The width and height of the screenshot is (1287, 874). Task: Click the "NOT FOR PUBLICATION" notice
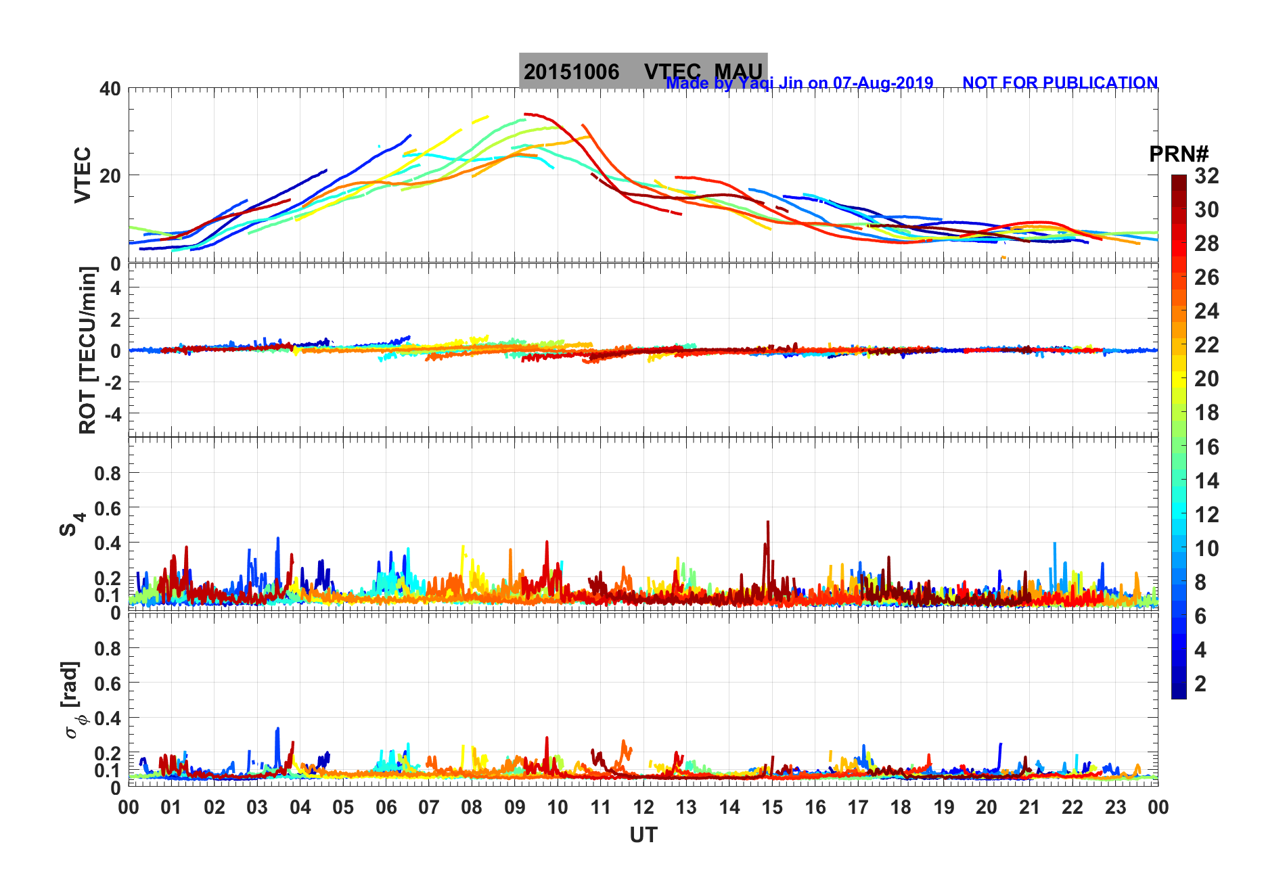tap(1060, 83)
